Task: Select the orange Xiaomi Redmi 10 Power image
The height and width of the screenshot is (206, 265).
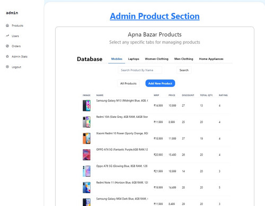Action: (86, 138)
